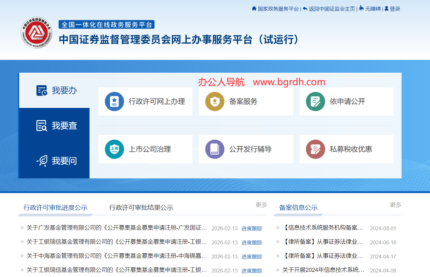Click the 我要办 document-clock icon
The height and width of the screenshot is (277, 430).
click(x=42, y=91)
